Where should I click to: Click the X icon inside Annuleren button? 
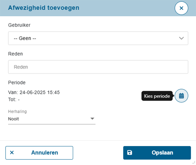tap(12, 152)
